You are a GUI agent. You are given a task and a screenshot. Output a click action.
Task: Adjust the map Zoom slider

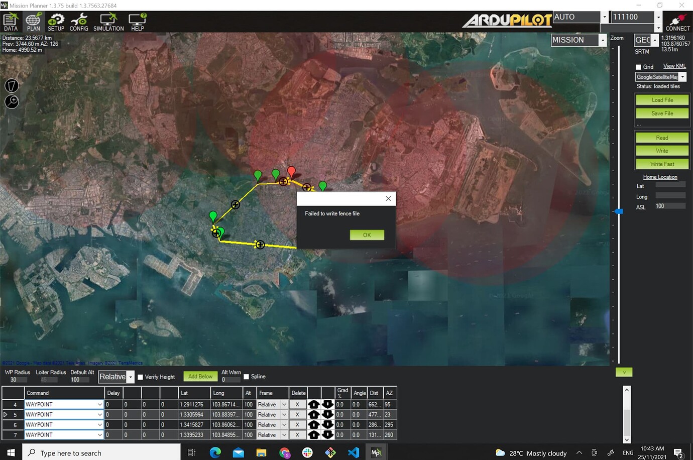(x=618, y=211)
